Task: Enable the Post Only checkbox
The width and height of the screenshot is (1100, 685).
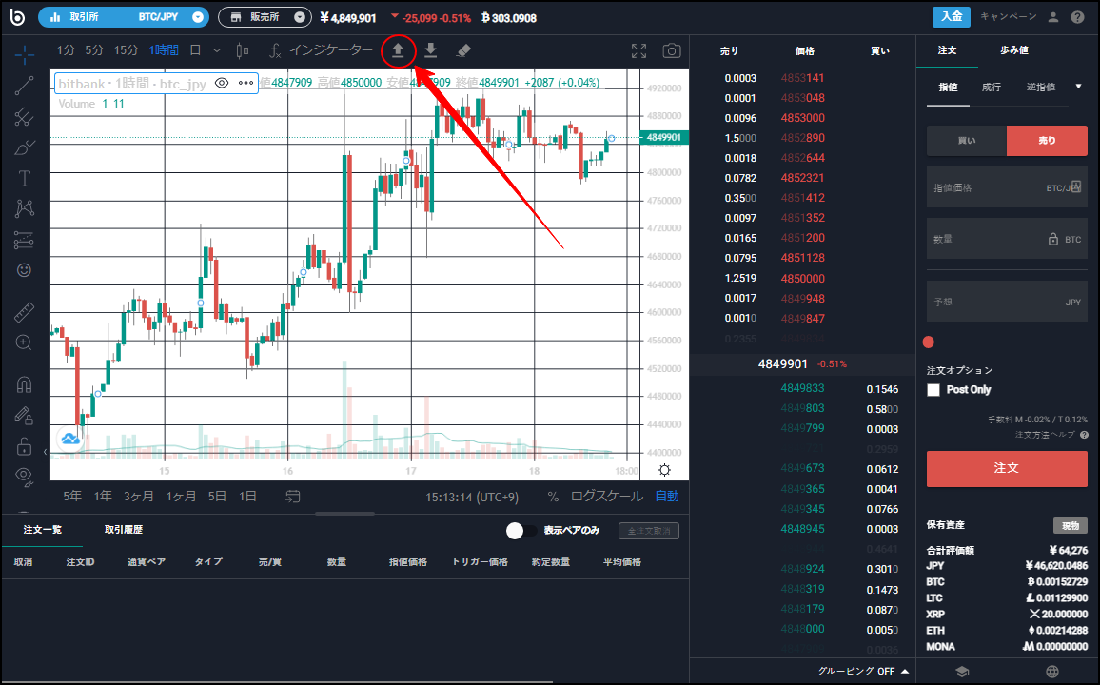Action: pos(933,390)
